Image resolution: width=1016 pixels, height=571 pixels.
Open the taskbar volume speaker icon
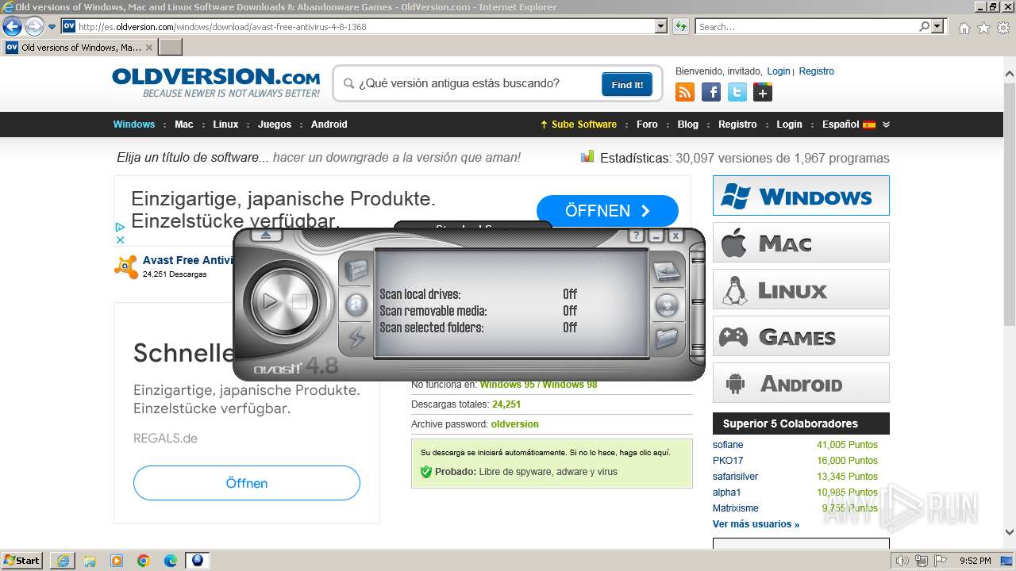(x=902, y=561)
